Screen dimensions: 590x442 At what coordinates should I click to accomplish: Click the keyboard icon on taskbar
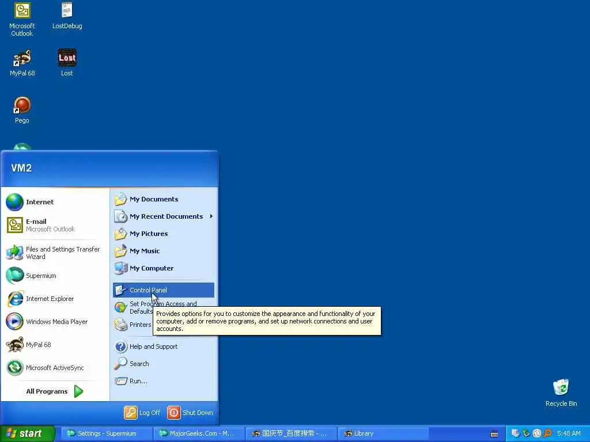494,434
